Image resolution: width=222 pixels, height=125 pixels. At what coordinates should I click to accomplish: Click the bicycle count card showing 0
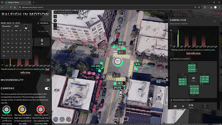(42, 42)
